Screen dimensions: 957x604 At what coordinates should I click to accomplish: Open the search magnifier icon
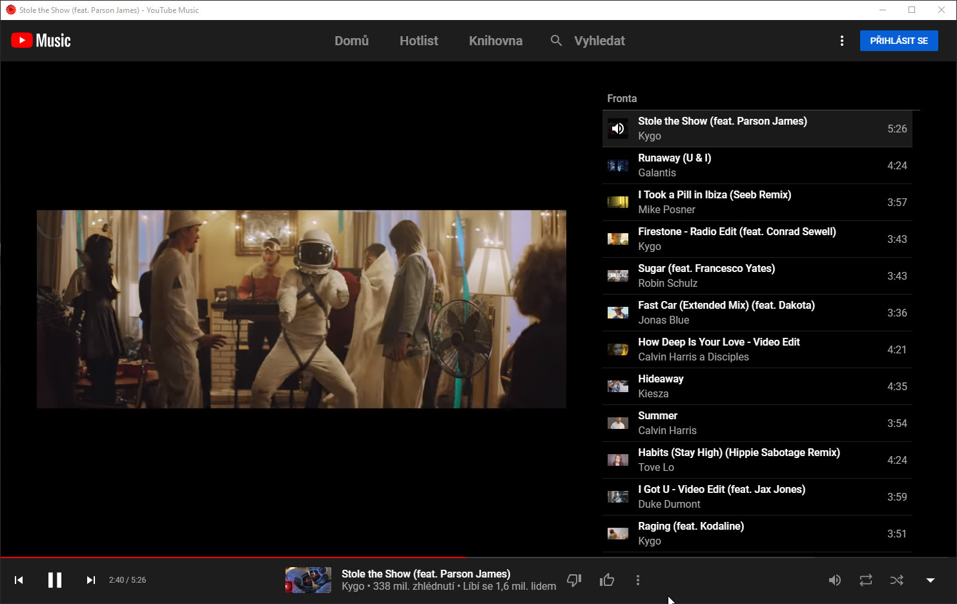coord(556,41)
